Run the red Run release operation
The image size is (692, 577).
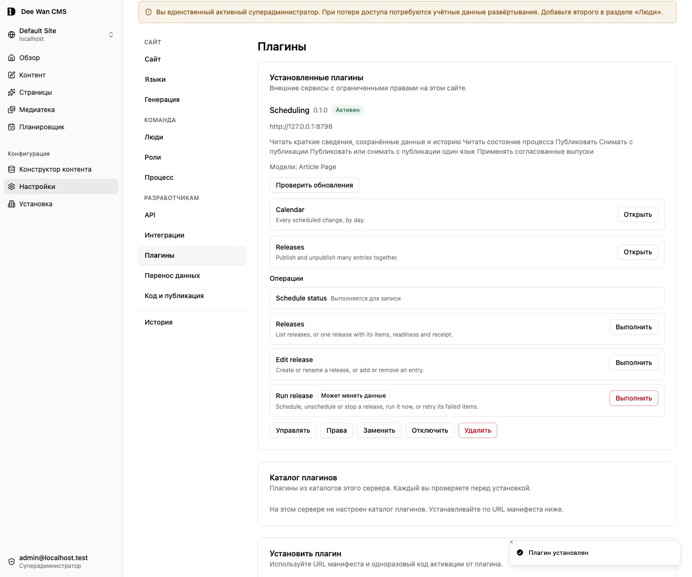coord(633,398)
